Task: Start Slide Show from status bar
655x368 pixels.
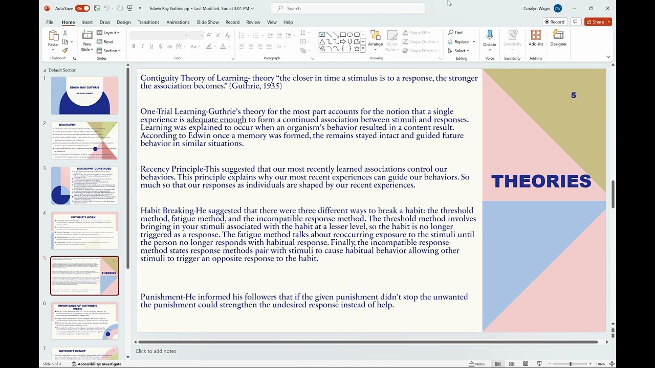Action: [x=539, y=364]
